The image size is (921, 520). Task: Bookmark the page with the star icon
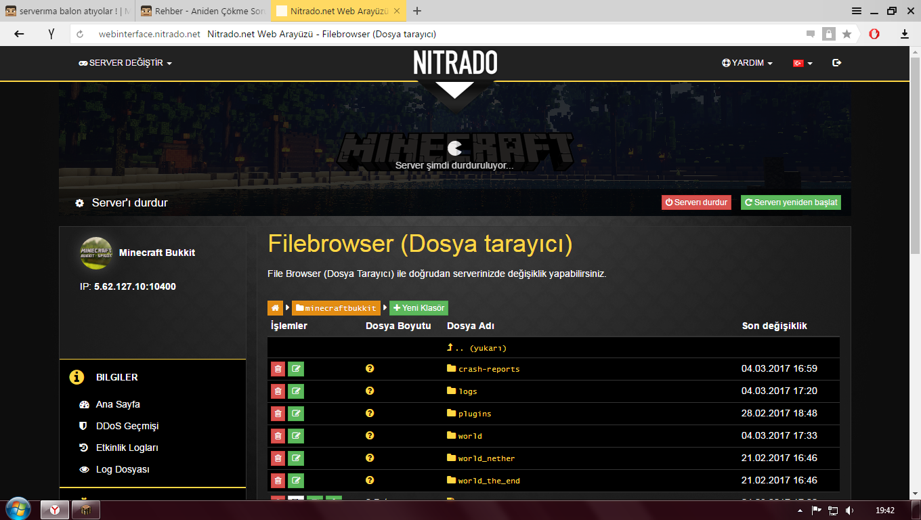coord(847,34)
